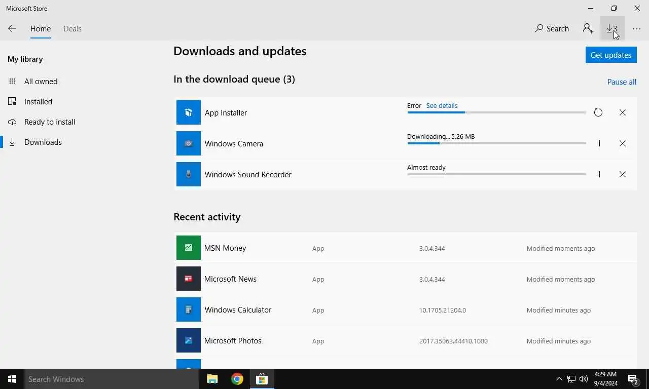Cancel the App Installer download
649x389 pixels.
(623, 112)
